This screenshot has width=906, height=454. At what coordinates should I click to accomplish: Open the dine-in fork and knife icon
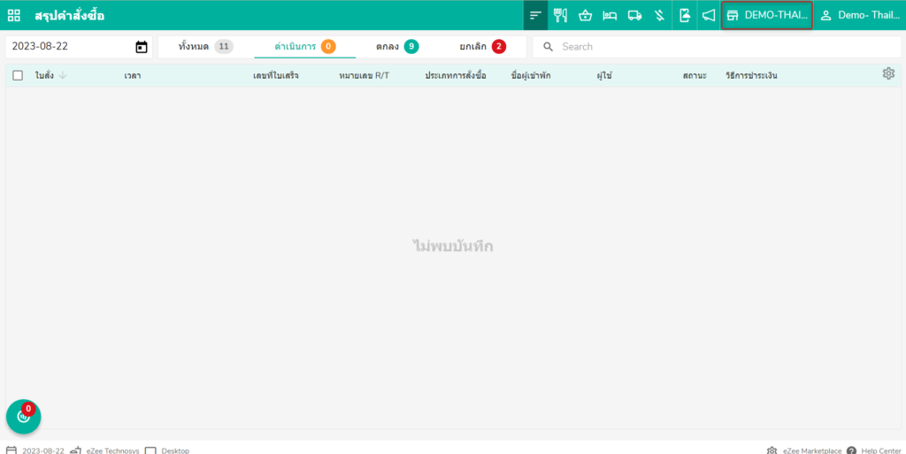pos(560,16)
